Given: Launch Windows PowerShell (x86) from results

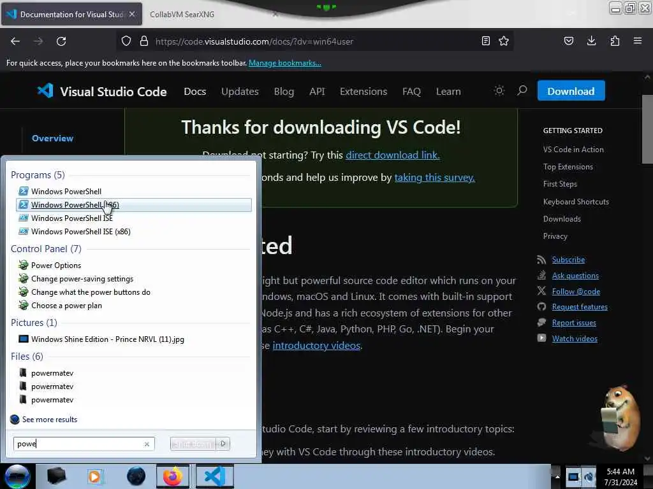Looking at the screenshot, I should [x=134, y=204].
